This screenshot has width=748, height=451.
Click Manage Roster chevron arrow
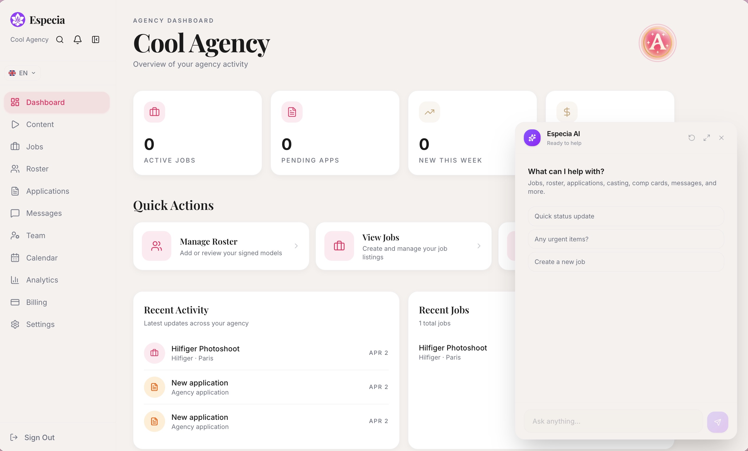click(x=296, y=246)
